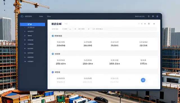The image size is (180, 103).
Task: Click the rightmost small dot icon in the page title row
Action: [154, 24]
